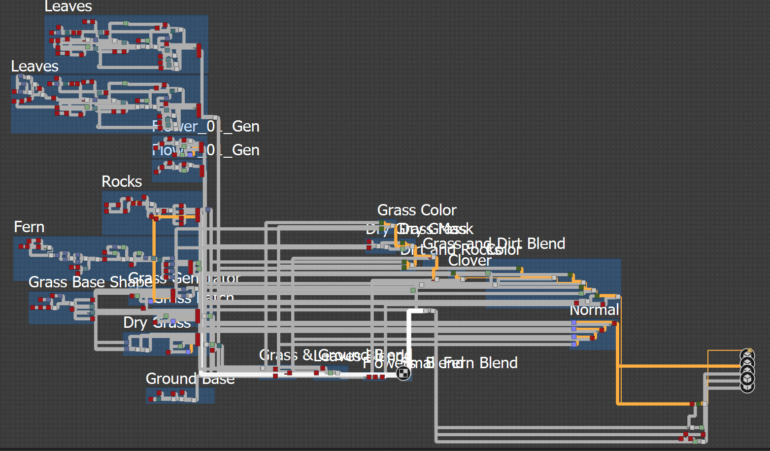This screenshot has height=451, width=770.
Task: Select tall red node ending Rocks frame
Action: 198,215
